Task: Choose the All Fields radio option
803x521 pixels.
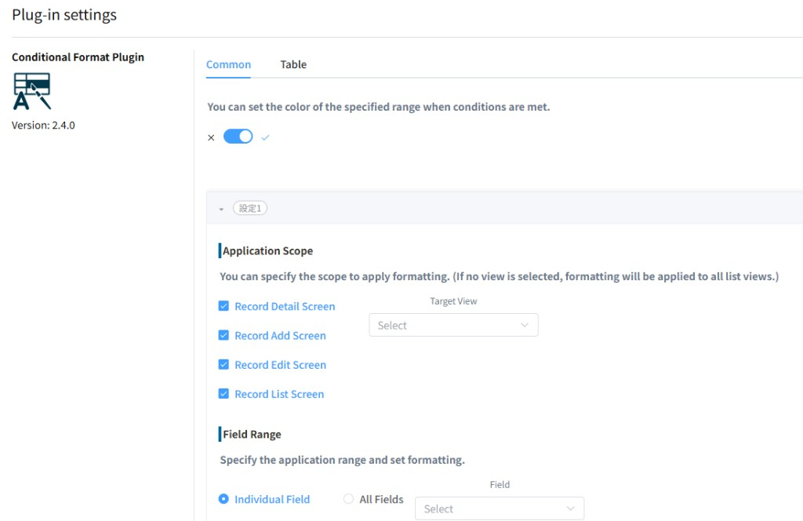Action: pyautogui.click(x=349, y=499)
